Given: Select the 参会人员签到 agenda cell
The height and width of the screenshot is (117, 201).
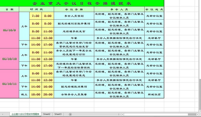Looking at the screenshot, I should coord(74,16).
